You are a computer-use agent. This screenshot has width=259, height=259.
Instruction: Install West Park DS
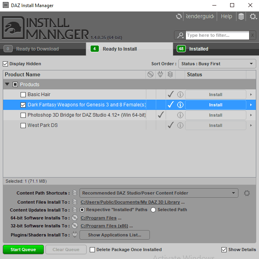point(216,125)
